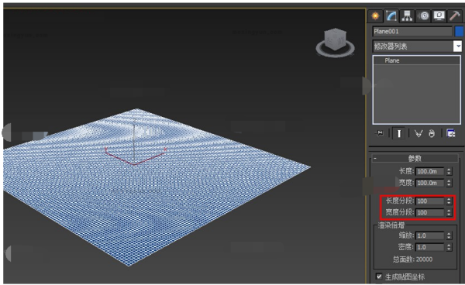Screen dimensions: 465x285
Task: Click the 总面数: 20000 text
Action: 412,259
